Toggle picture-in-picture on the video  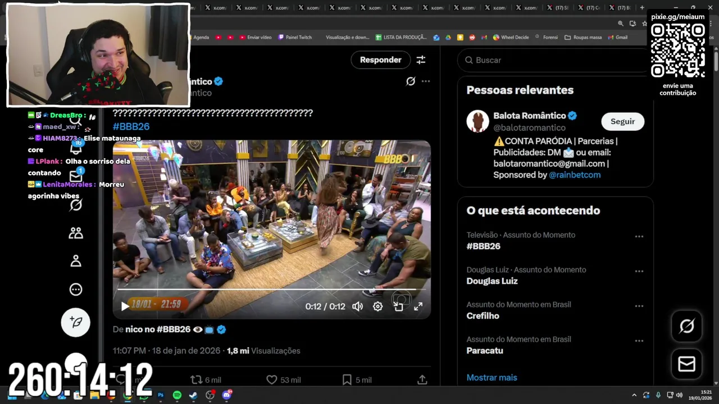click(x=398, y=306)
